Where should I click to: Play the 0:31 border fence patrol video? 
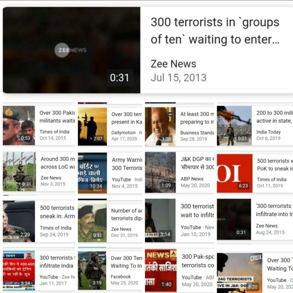[x=19, y=171]
